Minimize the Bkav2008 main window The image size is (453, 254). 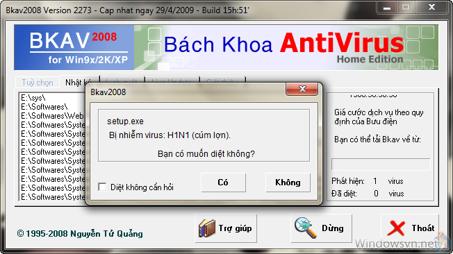[x=387, y=8]
